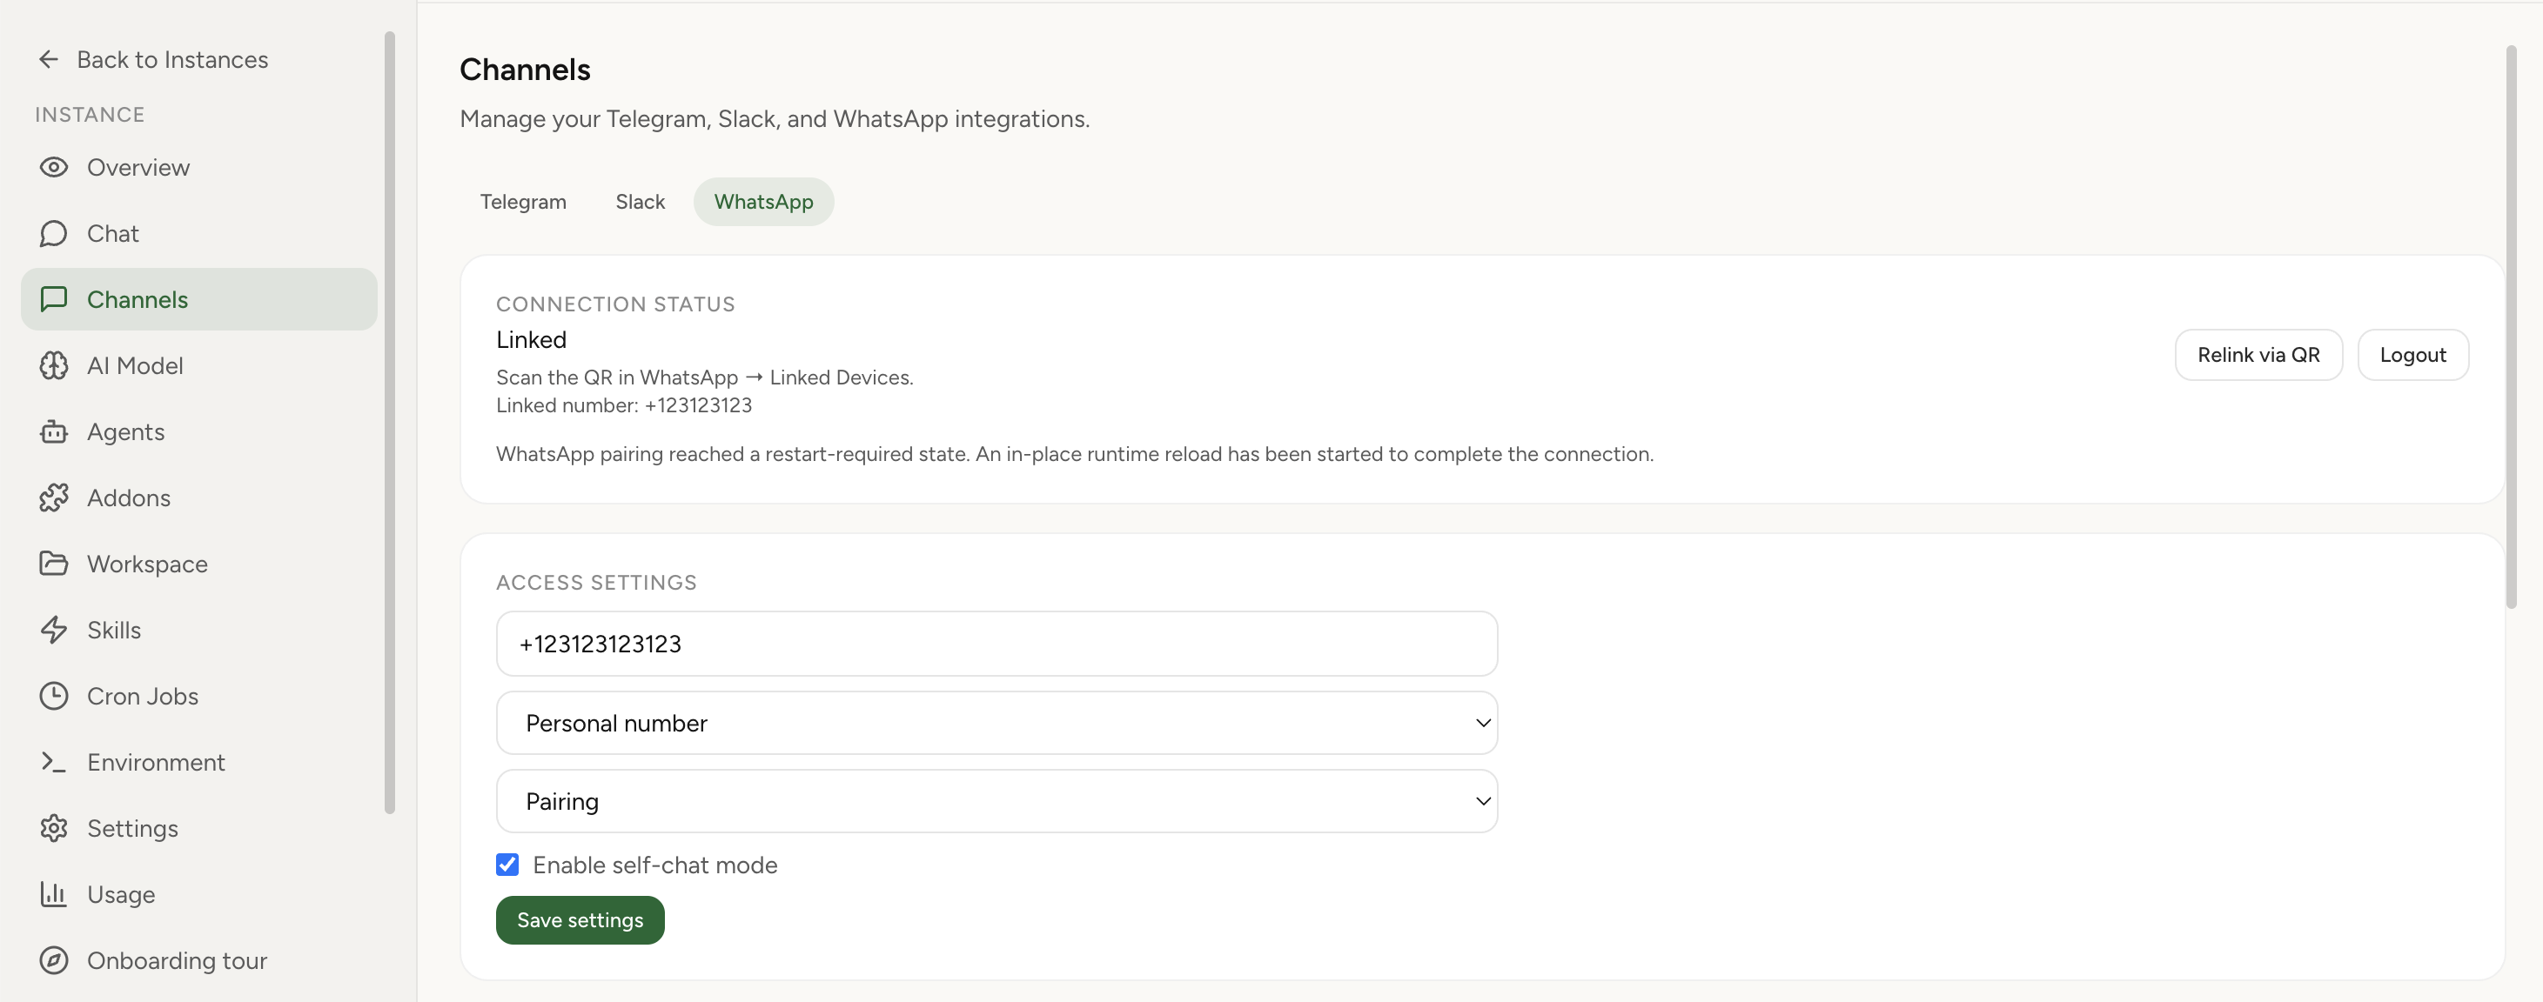Click the Relink via QR button
This screenshot has width=2543, height=1002.
tap(2258, 354)
